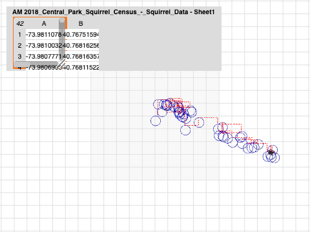Click the dark sprite at the trail's end
The width and height of the screenshot is (310, 232).
point(271,152)
